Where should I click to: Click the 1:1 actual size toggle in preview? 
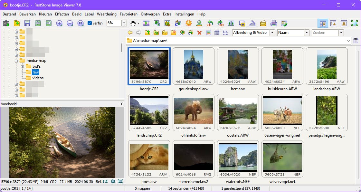[x=105, y=181]
